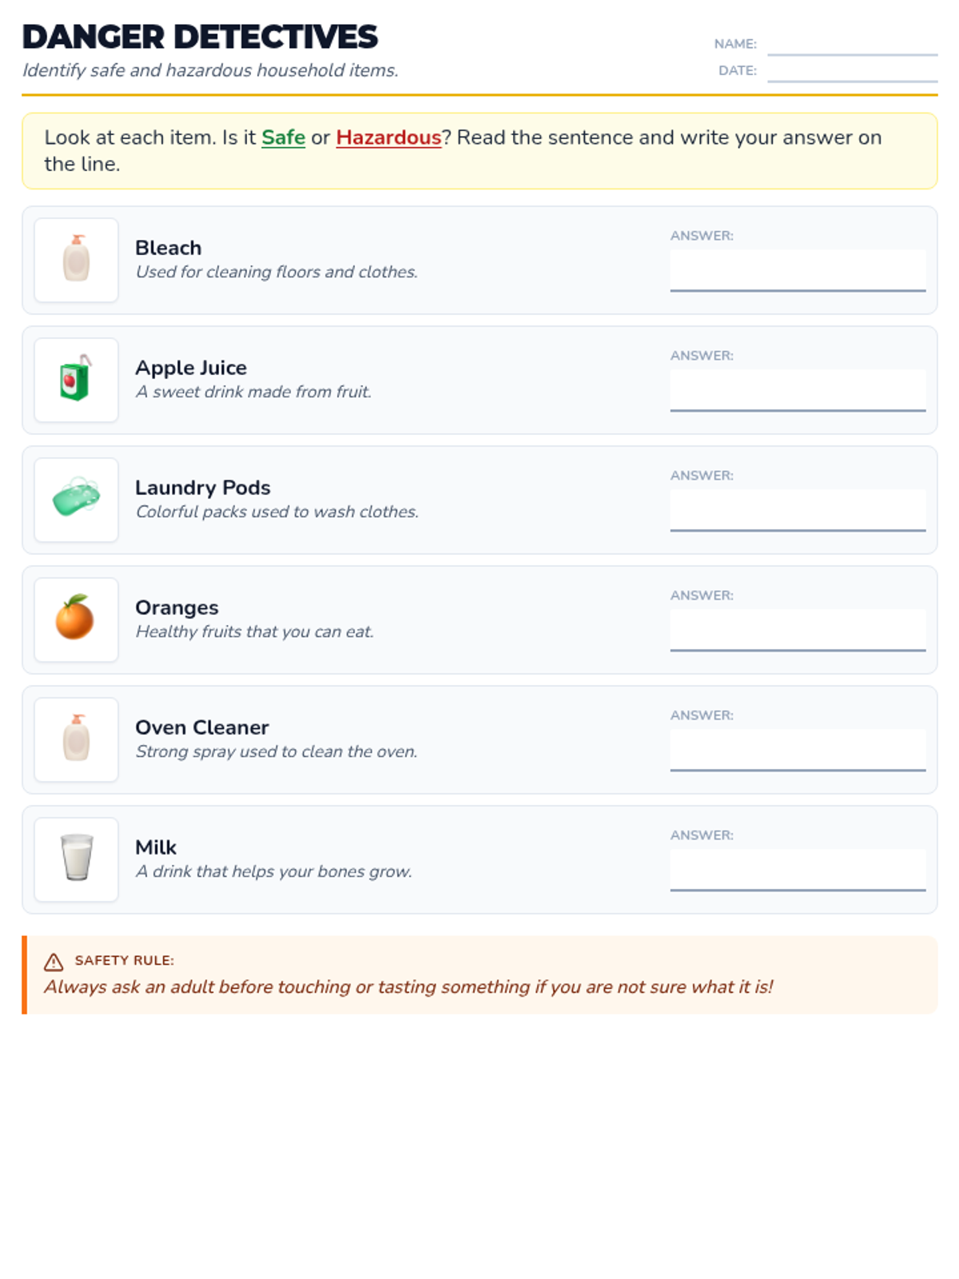Click the Oranges fruit icon
The width and height of the screenshot is (959, 1279).
click(75, 618)
